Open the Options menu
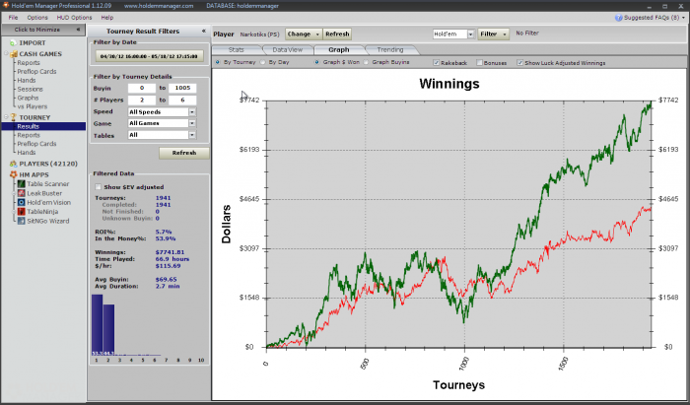Image resolution: width=690 pixels, height=405 pixels. point(37,18)
